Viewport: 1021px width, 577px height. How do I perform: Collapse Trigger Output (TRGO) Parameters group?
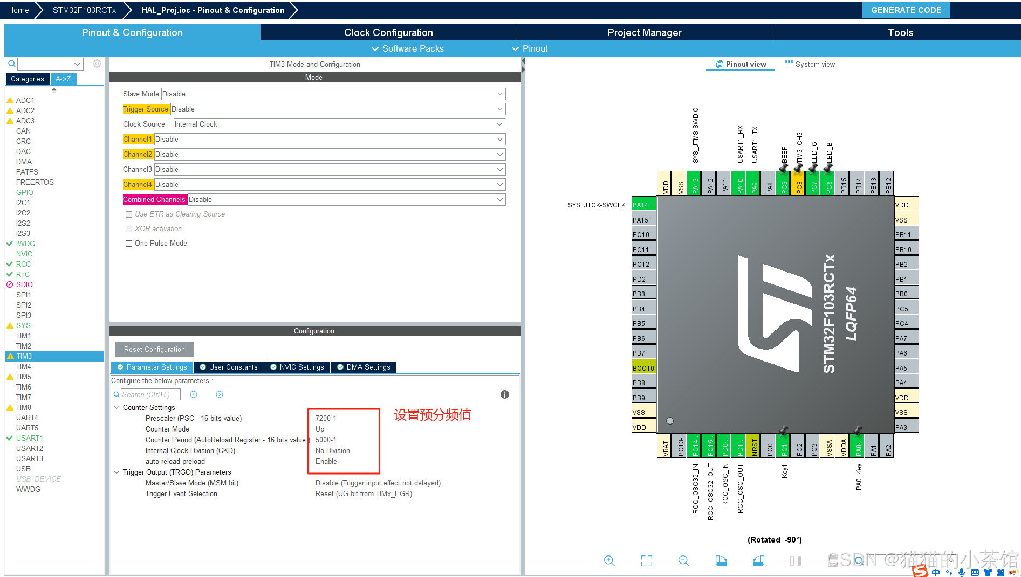117,472
